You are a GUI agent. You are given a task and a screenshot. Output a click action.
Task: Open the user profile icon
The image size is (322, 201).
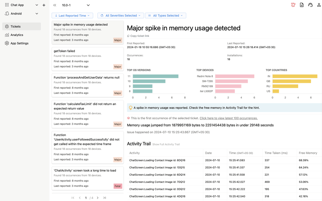319,5
